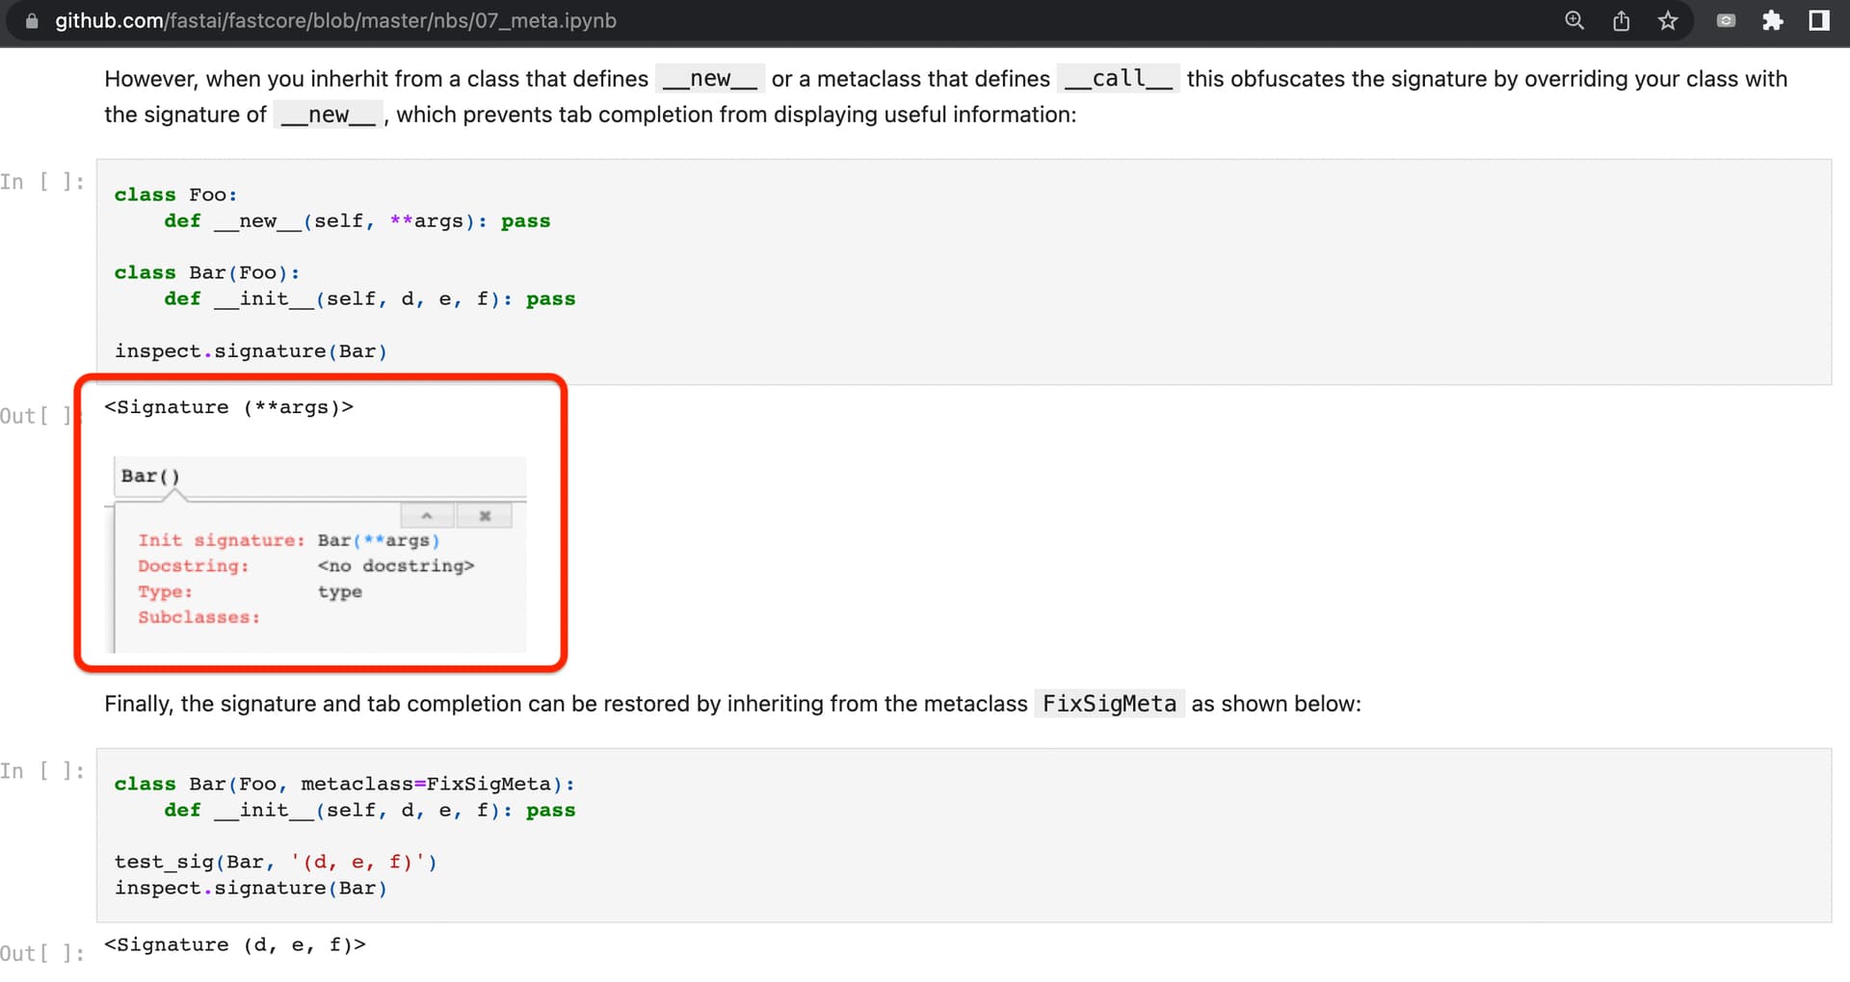1850x982 pixels.
Task: Click the Bar() input field above the tooltip
Action: click(x=318, y=477)
